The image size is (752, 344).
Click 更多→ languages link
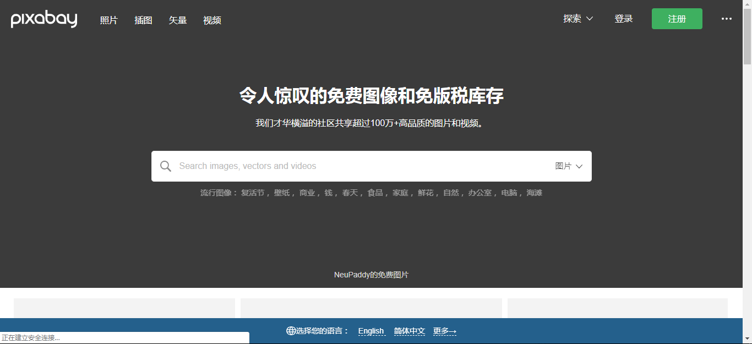(x=445, y=331)
